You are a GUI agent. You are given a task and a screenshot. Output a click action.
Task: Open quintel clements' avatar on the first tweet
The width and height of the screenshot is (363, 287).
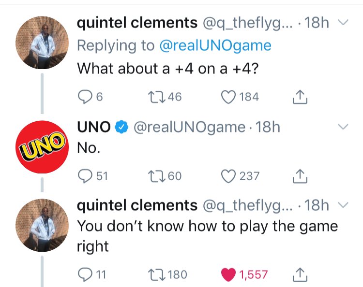click(44, 43)
